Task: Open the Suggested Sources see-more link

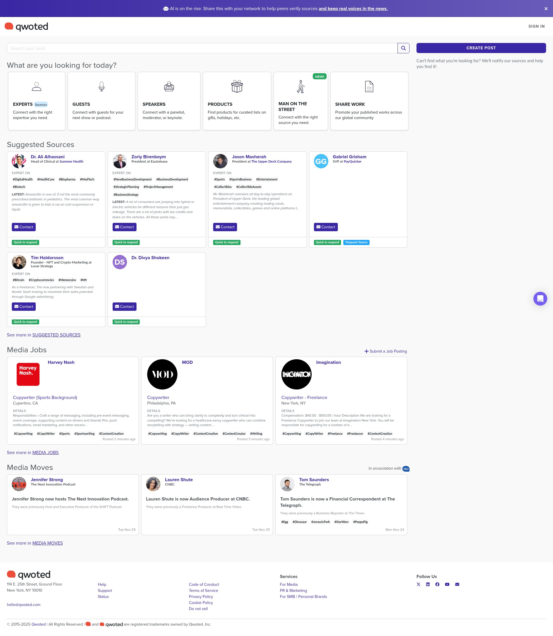Action: (56, 335)
